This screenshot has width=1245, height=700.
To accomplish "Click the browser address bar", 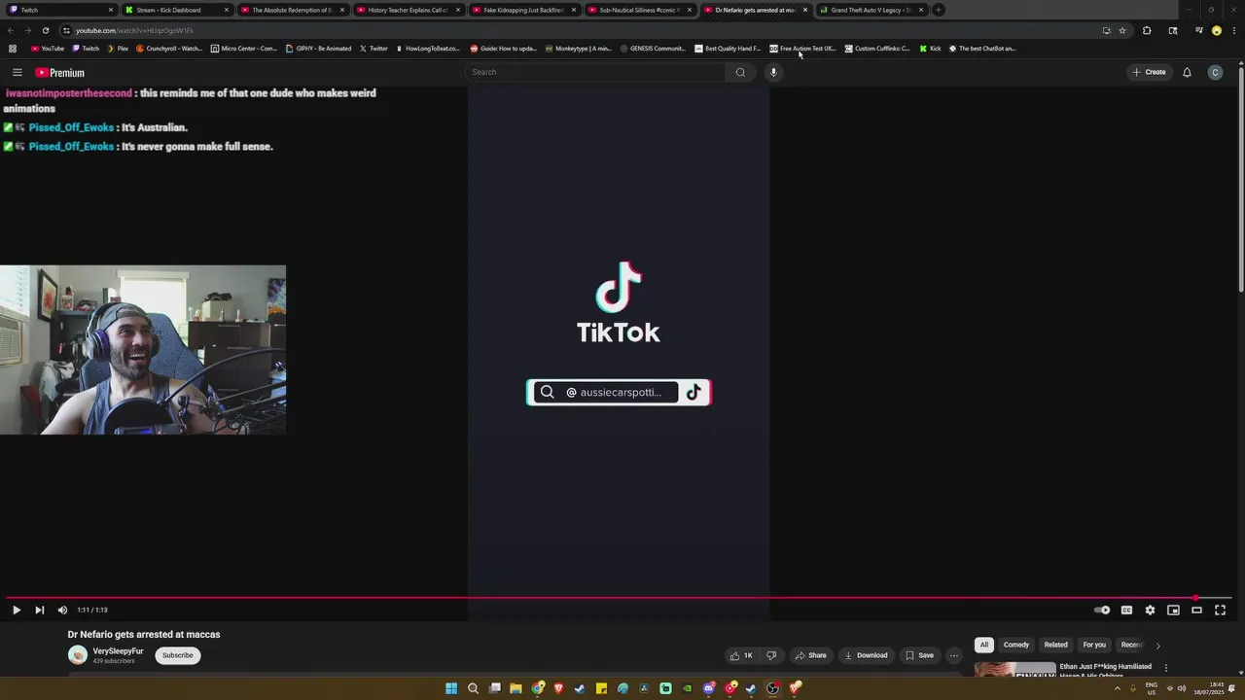I will (x=579, y=30).
